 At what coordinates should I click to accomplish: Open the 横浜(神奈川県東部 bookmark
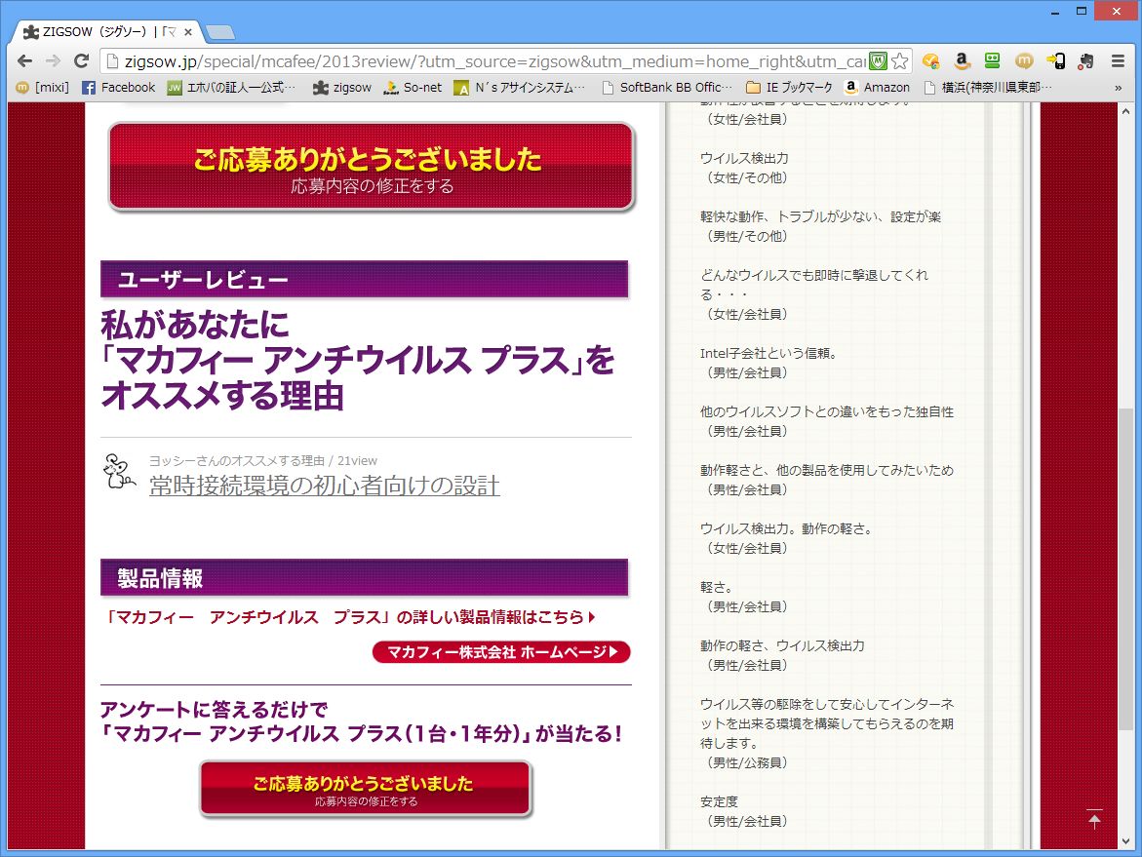(x=988, y=88)
